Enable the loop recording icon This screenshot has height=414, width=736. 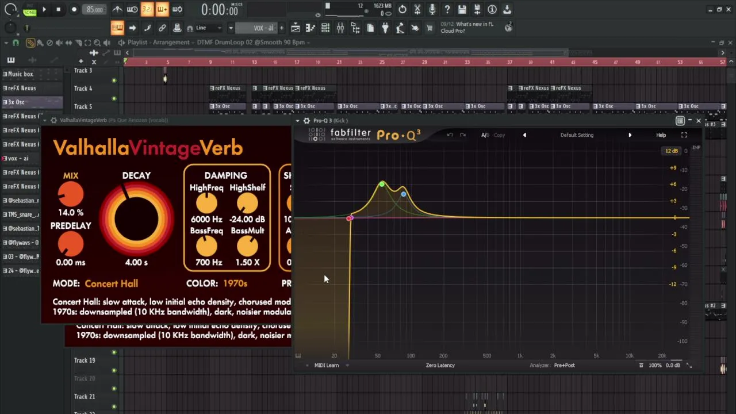coord(177,9)
